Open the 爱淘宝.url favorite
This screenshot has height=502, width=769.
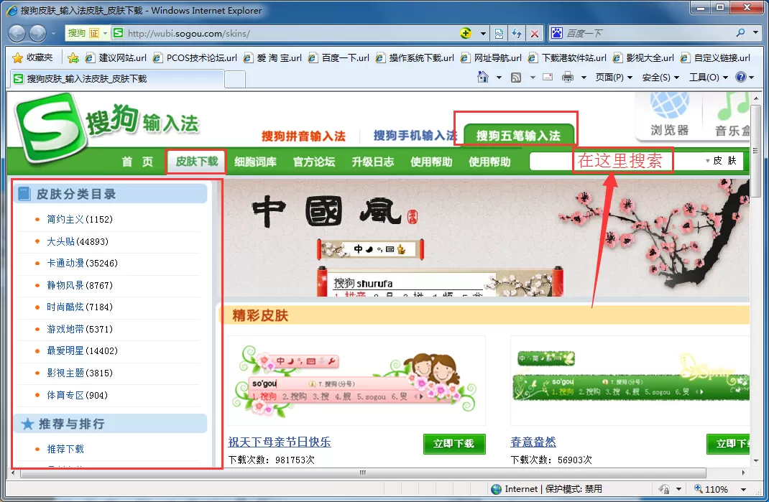coord(272,58)
